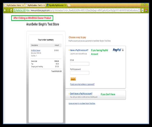Click the PayPal logo in the login panel

point(117,50)
